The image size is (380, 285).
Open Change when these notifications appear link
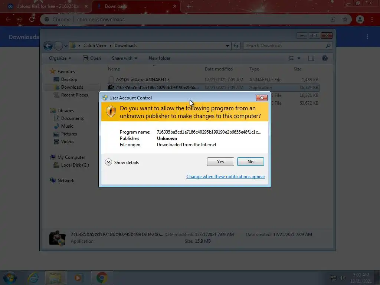[x=225, y=177]
